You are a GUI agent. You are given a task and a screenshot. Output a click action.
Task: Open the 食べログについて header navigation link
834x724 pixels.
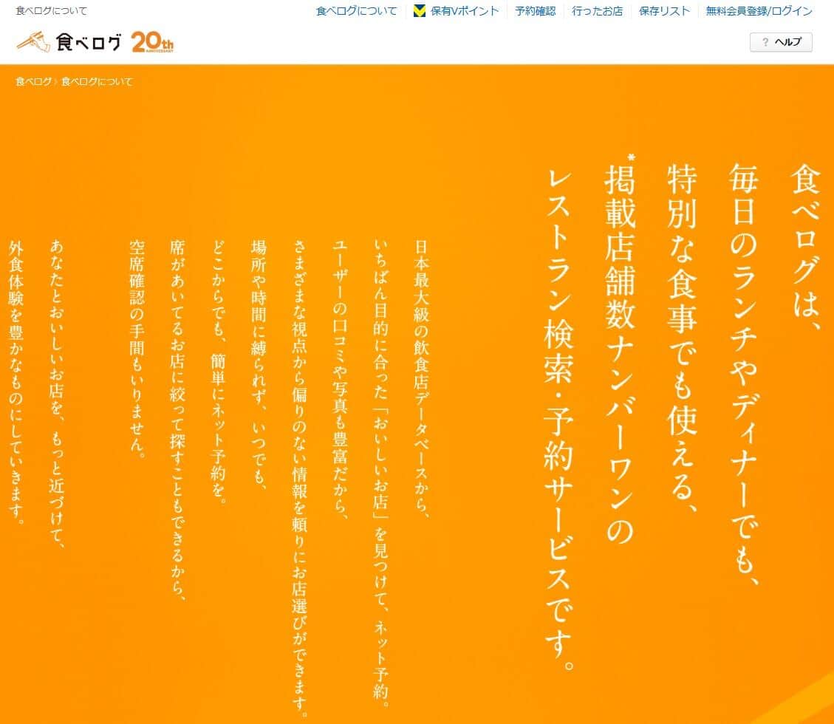pyautogui.click(x=356, y=11)
